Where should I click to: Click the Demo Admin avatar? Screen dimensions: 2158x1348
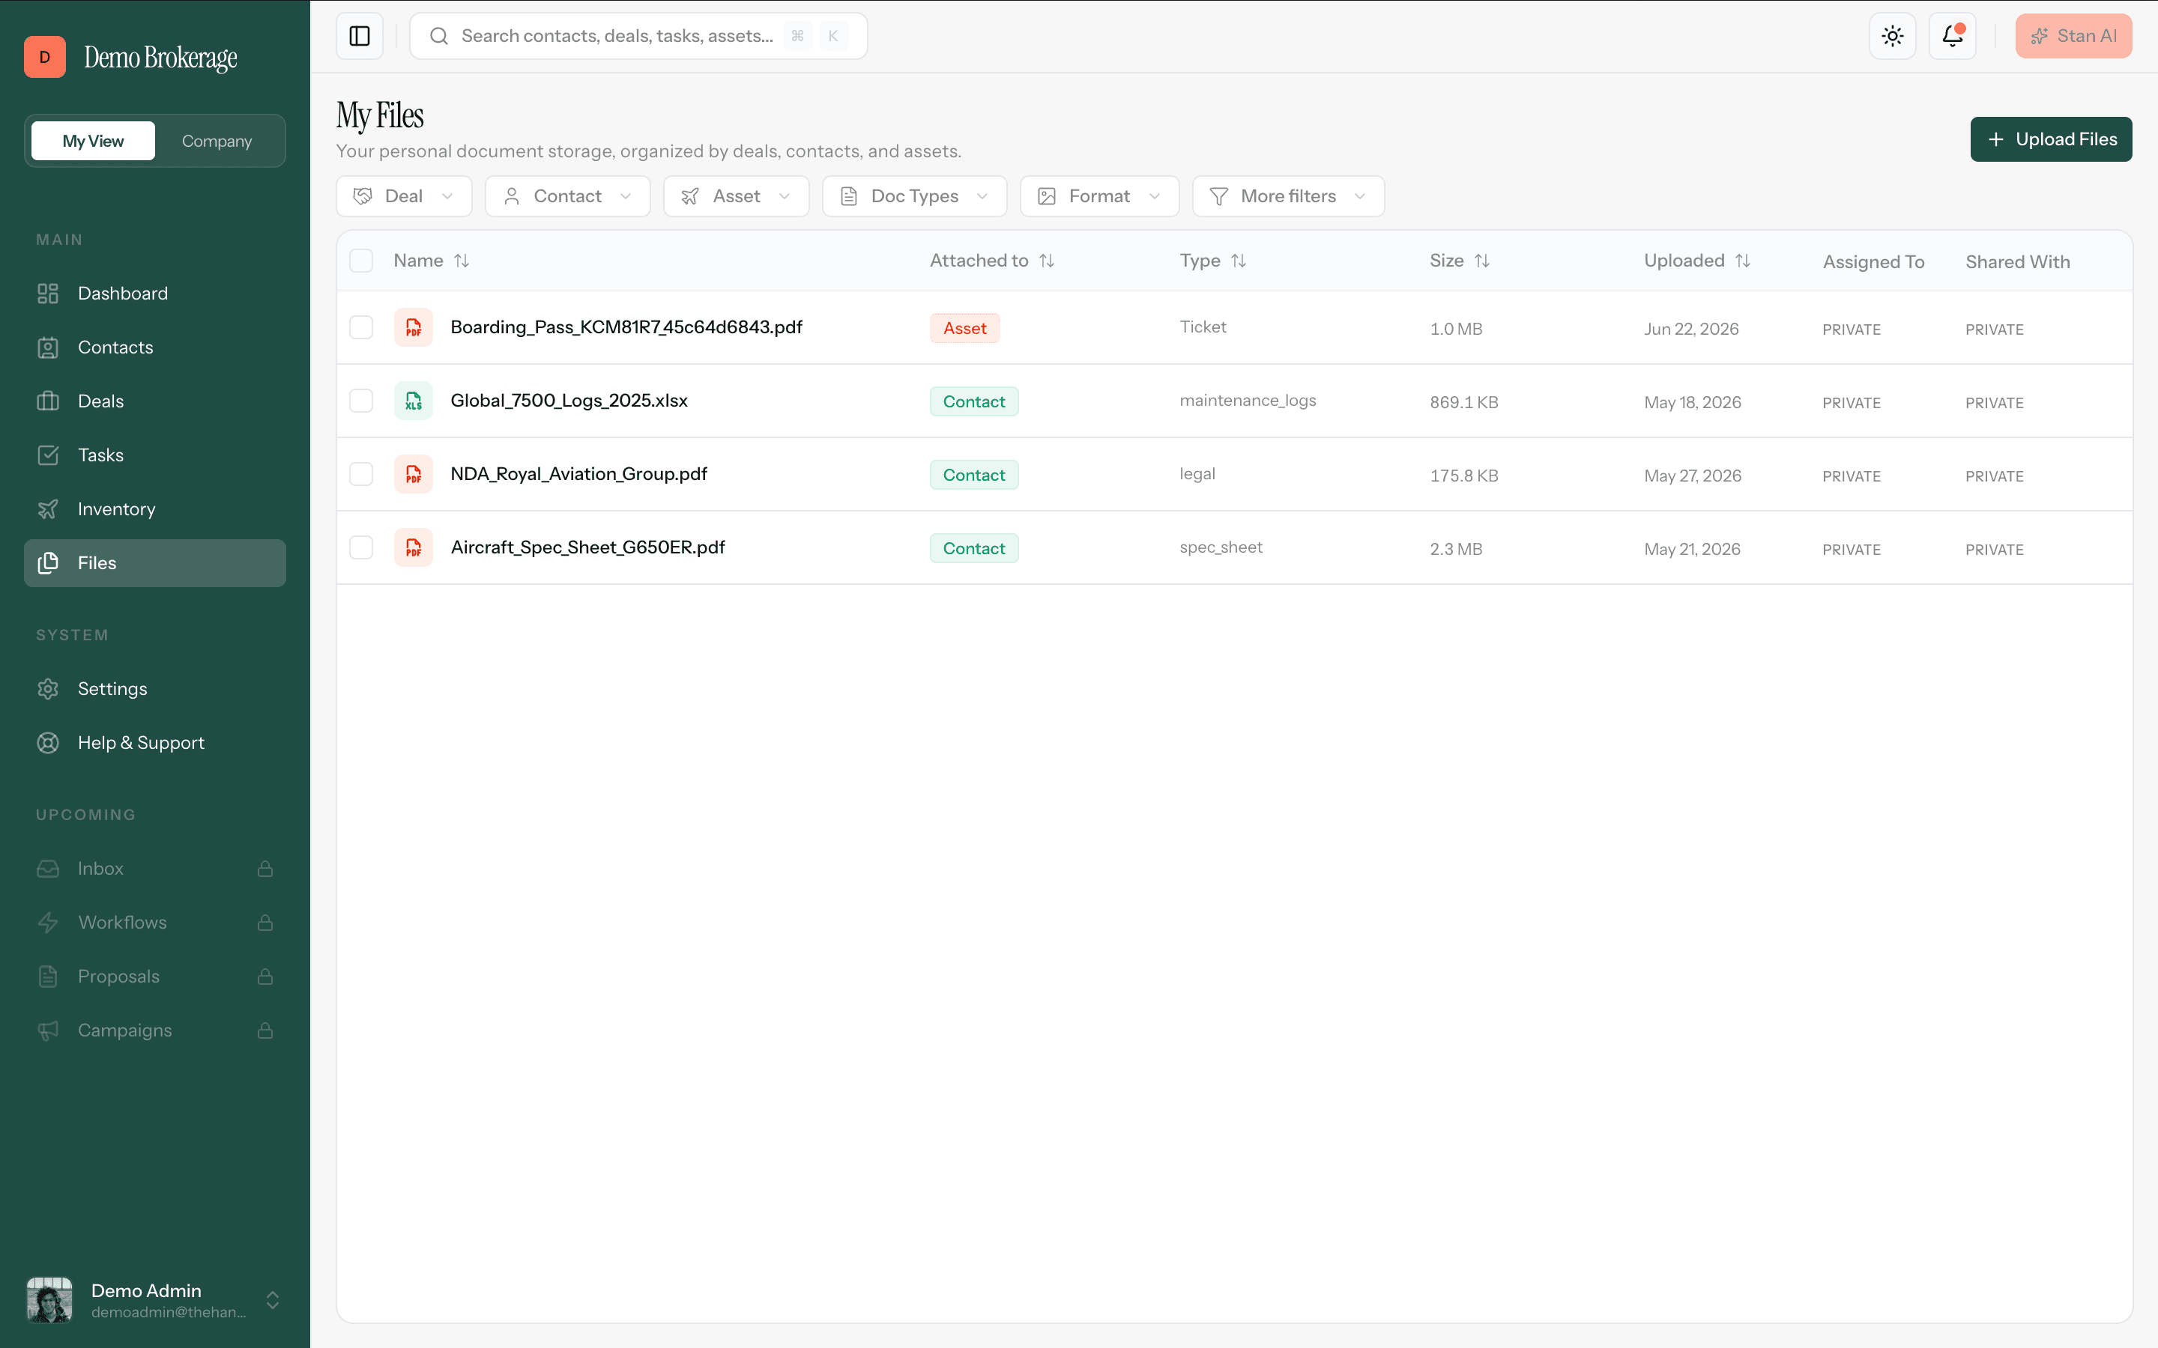(x=49, y=1300)
